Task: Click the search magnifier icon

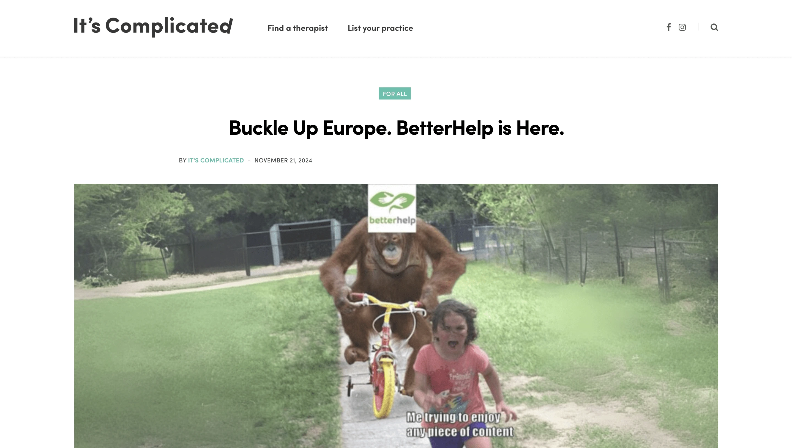Action: [x=714, y=27]
